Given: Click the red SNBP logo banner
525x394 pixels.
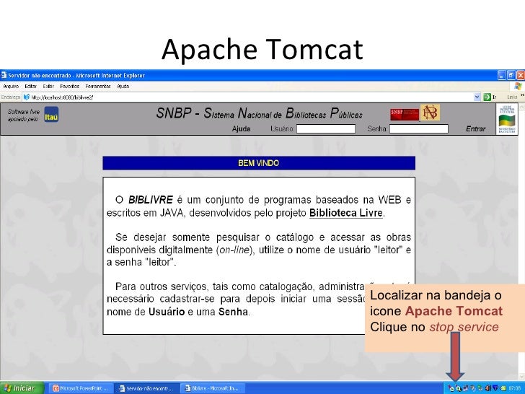Looking at the screenshot, I should tap(405, 114).
